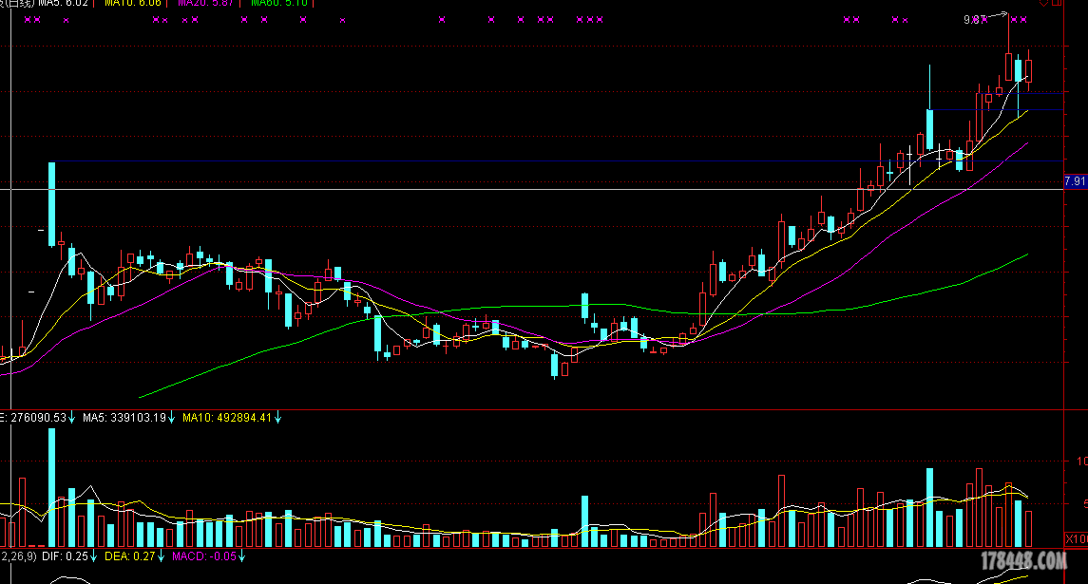Click the down arrow beside volume MA10
Viewport: 1088px width, 584px height.
pos(278,417)
